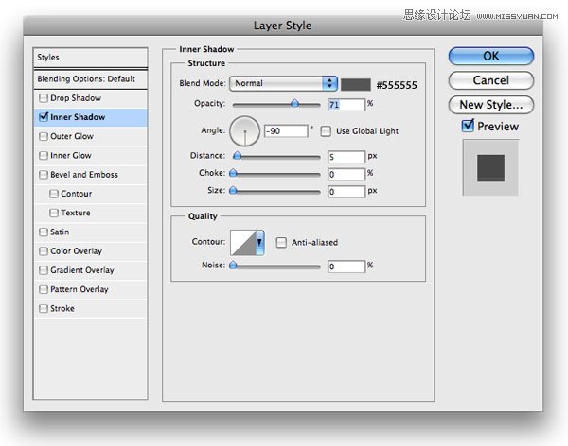Click the Angle value field
The image size is (568, 446).
point(286,131)
